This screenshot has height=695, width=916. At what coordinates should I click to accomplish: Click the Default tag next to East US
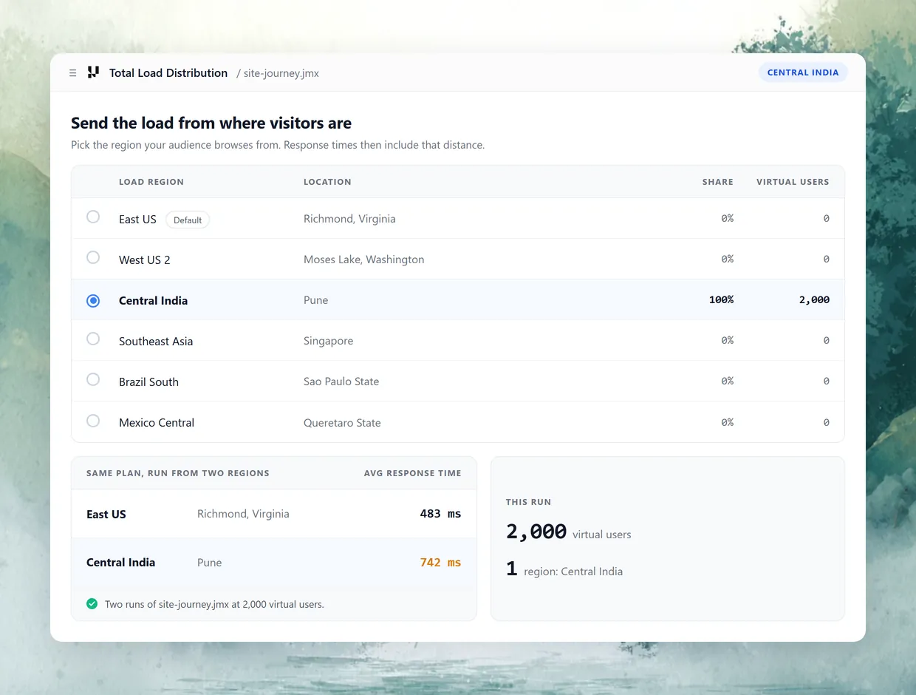click(x=188, y=220)
